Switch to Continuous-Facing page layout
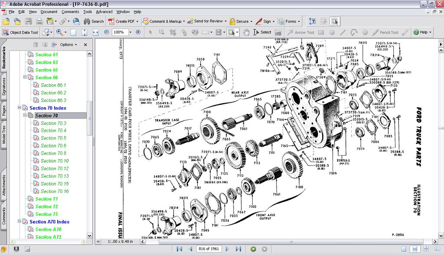The width and height of the screenshot is (444, 255). coord(426,249)
